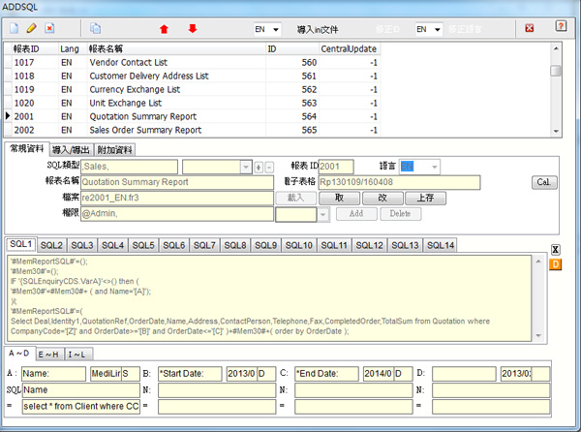Select the SQL7 tab

point(204,245)
